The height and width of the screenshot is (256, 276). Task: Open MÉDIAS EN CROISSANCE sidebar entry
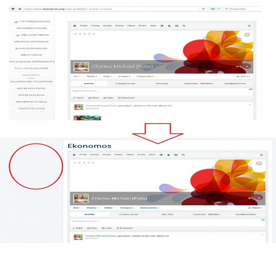32,41
